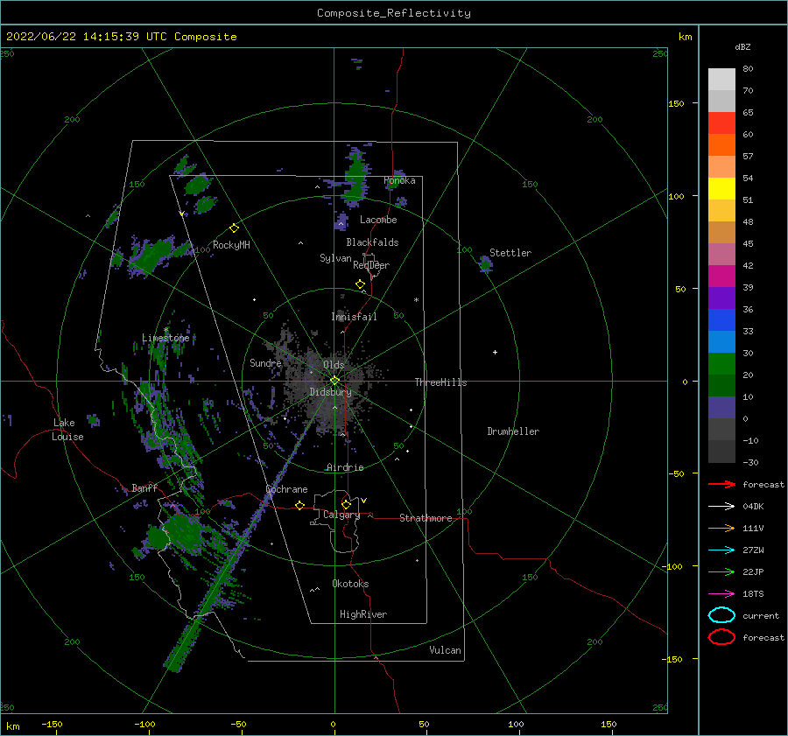This screenshot has height=736, width=788.
Task: Click the Strathmore label
Action: tap(426, 518)
